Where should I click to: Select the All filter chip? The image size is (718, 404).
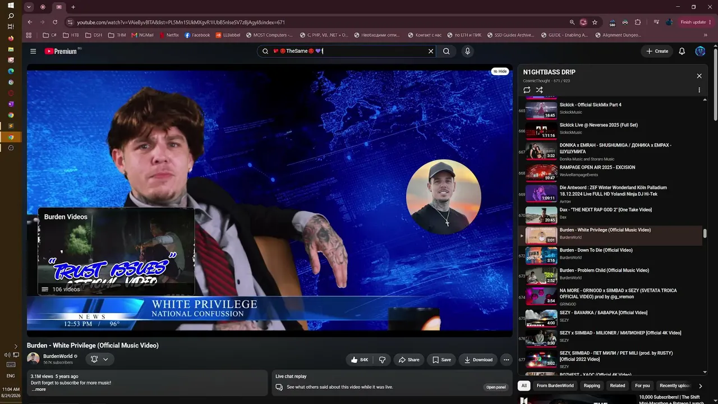[x=524, y=385]
